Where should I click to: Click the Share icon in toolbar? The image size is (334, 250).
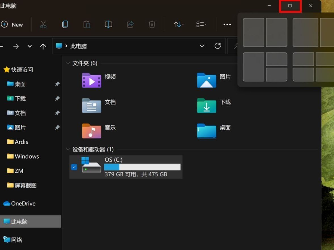130,25
